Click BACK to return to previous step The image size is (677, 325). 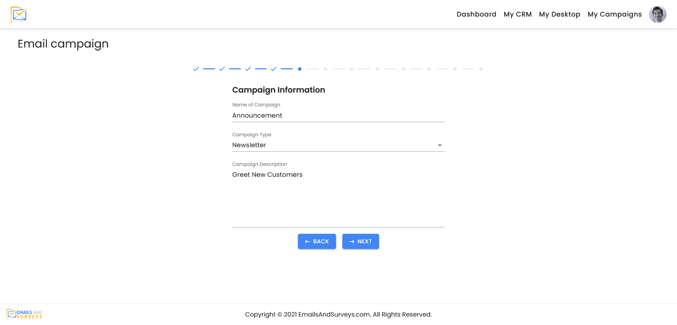pyautogui.click(x=317, y=242)
